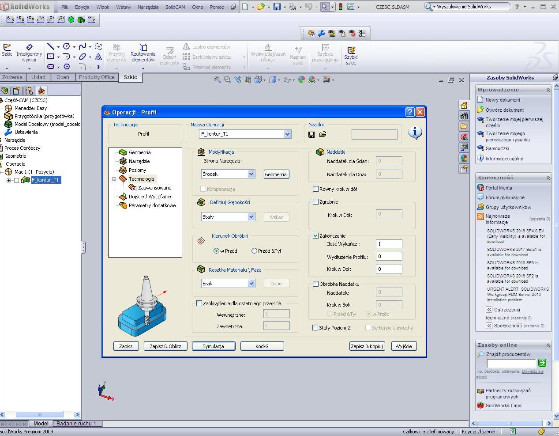This screenshot has height=436, width=559.
Task: Click load template folder icon in Szablon
Action: 323,134
